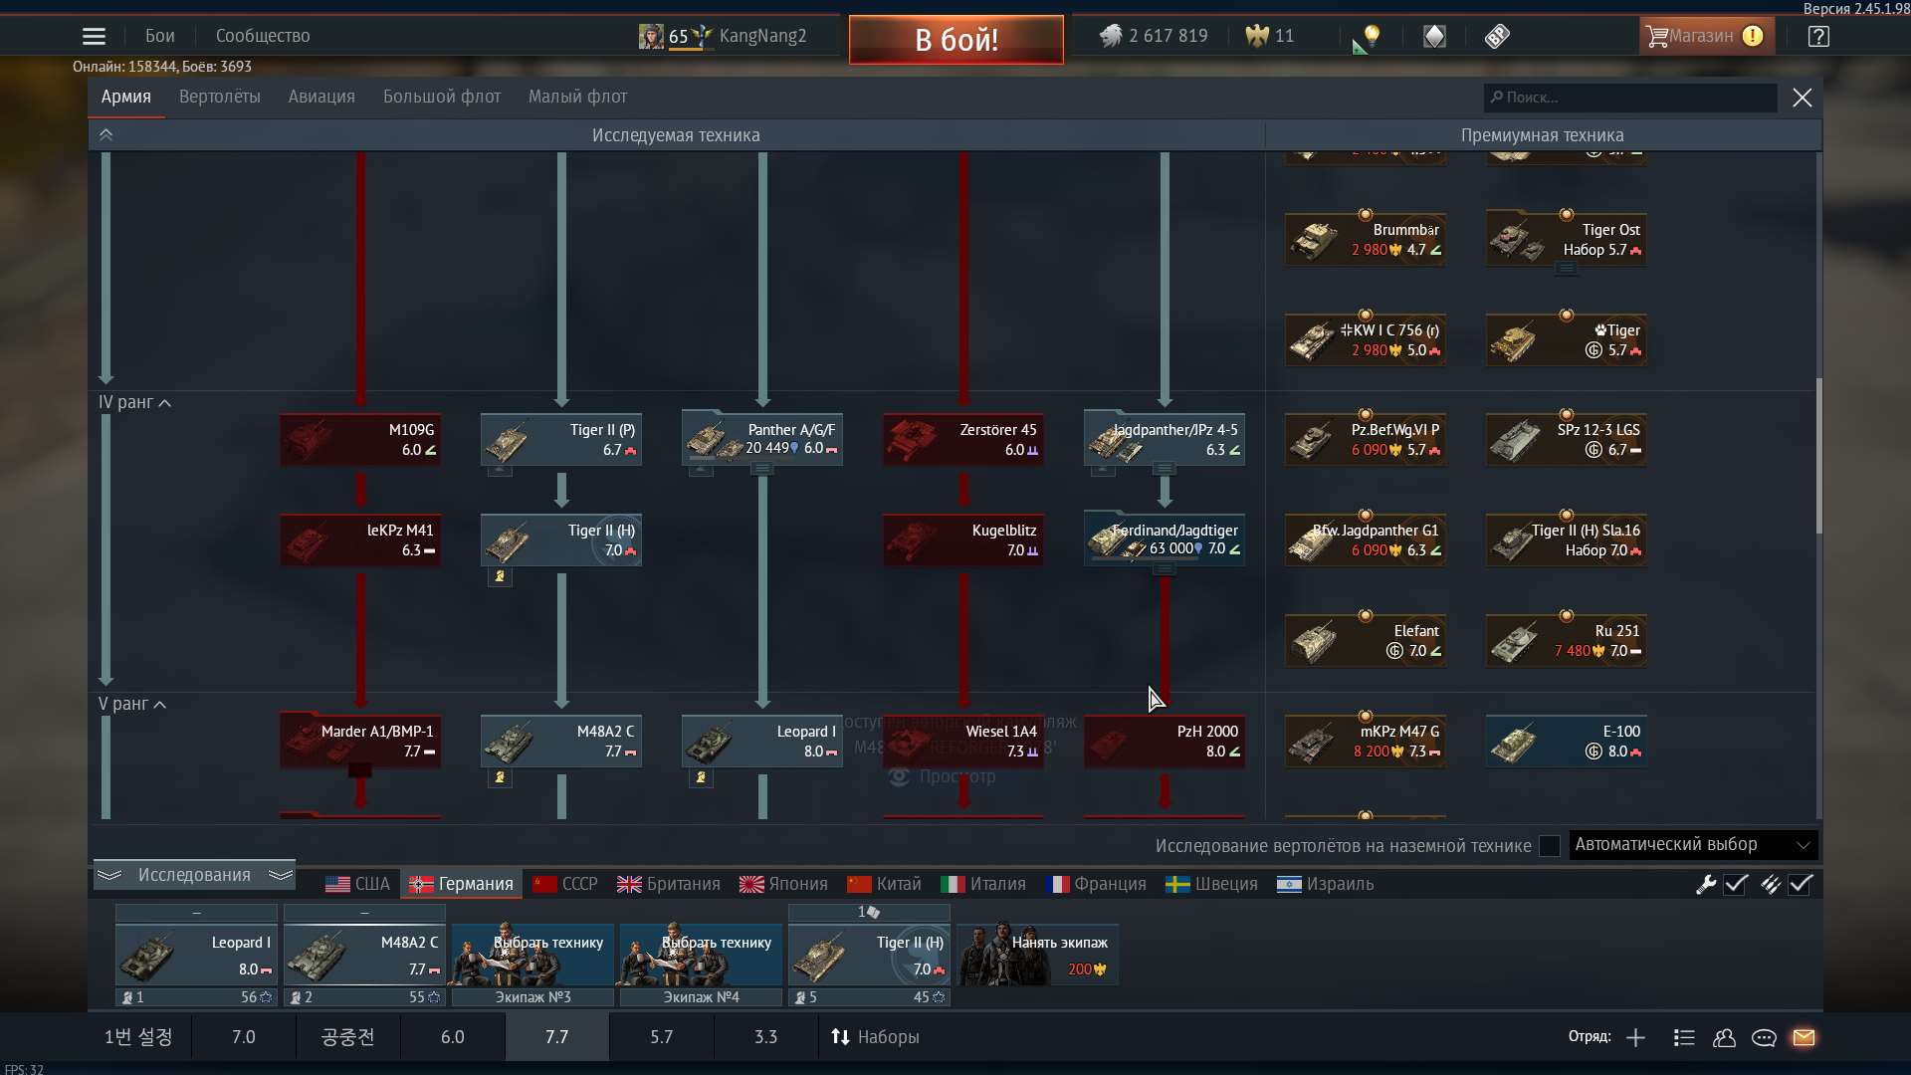The width and height of the screenshot is (1911, 1075).
Task: Collapse the Исследования panel toggle
Action: point(194,875)
